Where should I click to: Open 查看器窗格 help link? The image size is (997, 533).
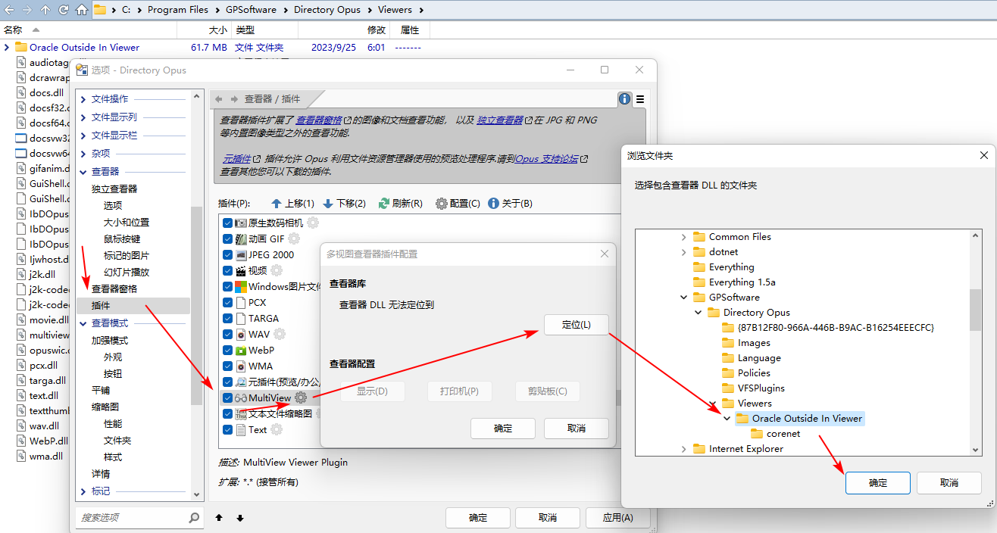319,120
